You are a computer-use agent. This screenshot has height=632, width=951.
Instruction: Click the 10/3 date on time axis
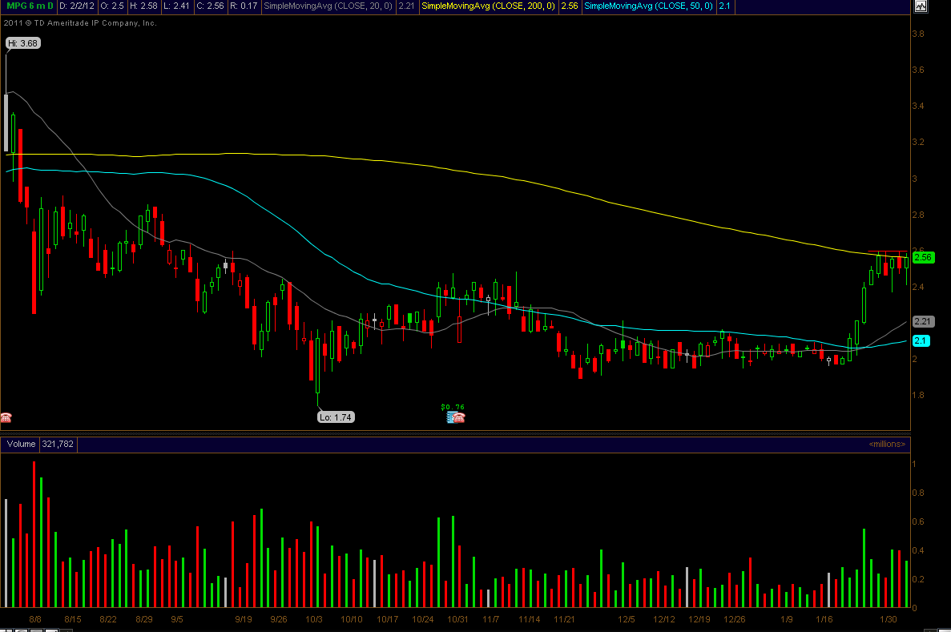pyautogui.click(x=314, y=619)
